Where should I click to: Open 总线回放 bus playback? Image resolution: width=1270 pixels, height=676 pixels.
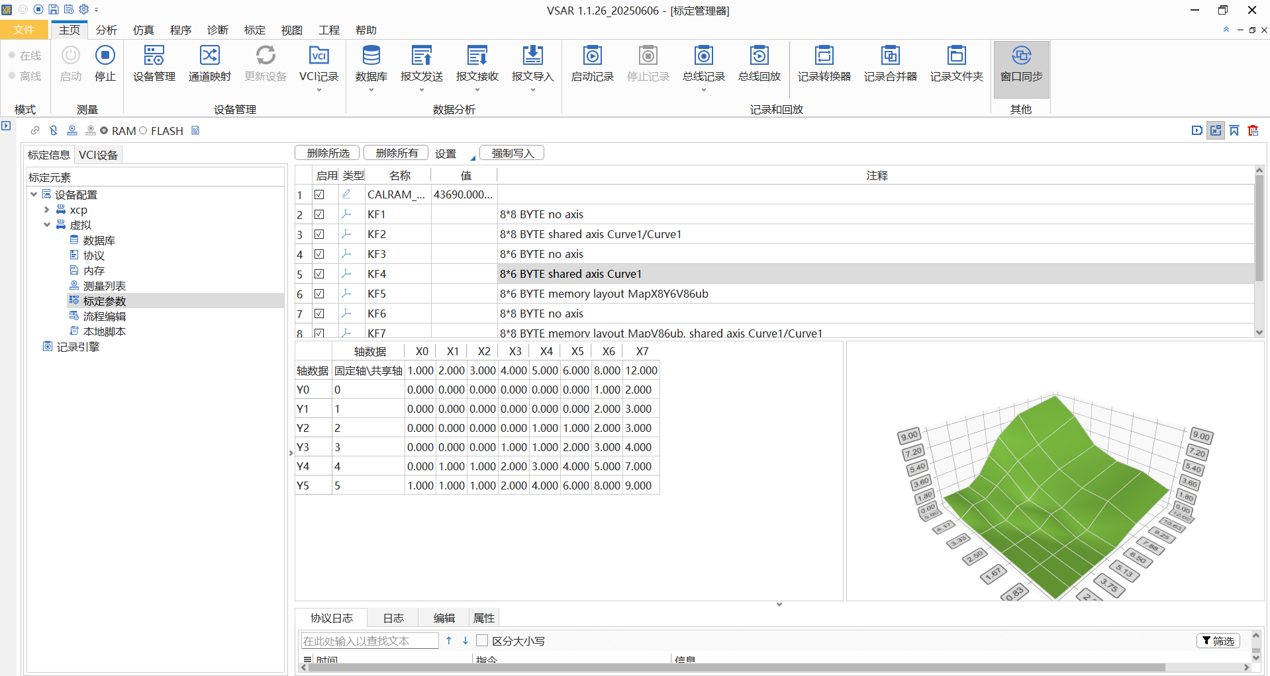(759, 63)
